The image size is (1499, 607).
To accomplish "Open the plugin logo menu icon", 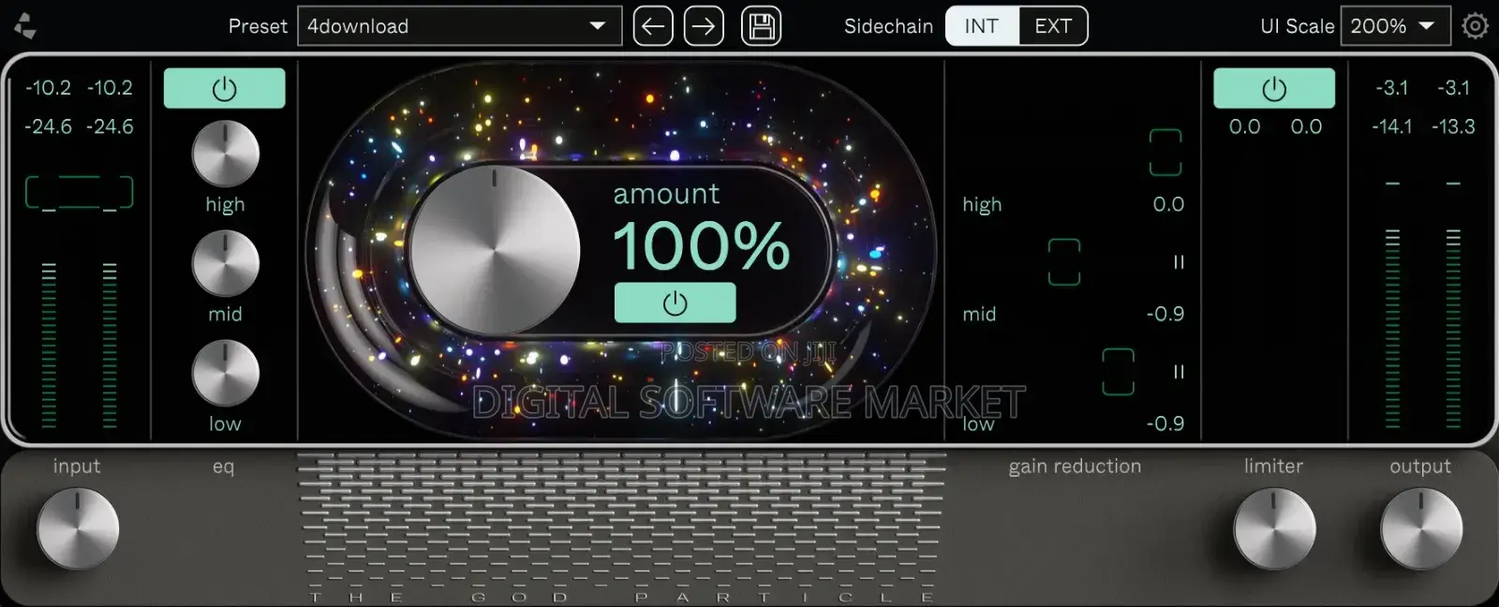I will (x=25, y=26).
